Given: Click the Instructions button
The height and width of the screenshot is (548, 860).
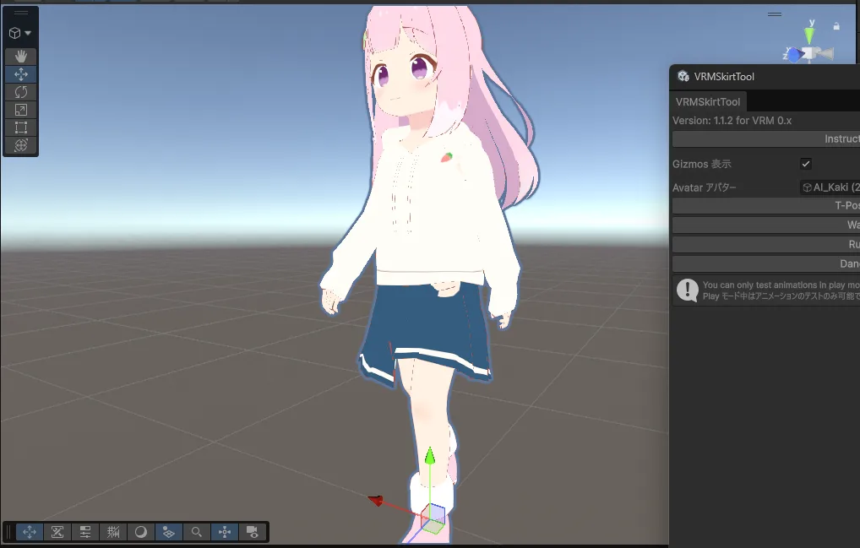Looking at the screenshot, I should (x=766, y=139).
